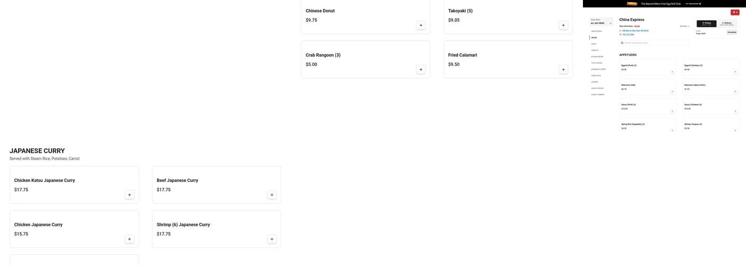Open the red shopping cart button
The height and width of the screenshot is (266, 746).
tap(735, 12)
